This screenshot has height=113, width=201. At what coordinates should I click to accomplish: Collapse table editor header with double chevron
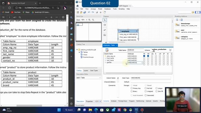(x=170, y=50)
